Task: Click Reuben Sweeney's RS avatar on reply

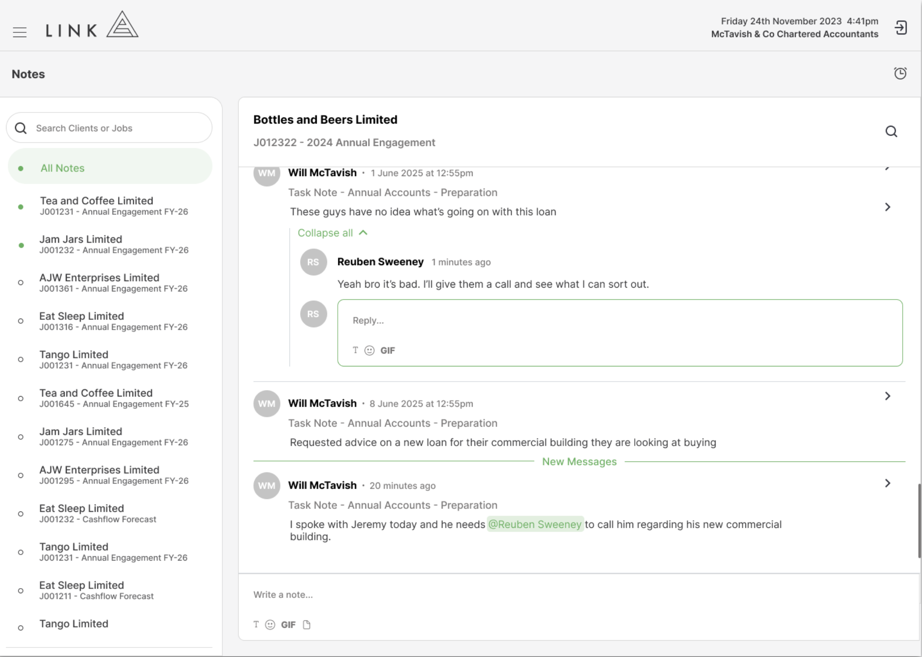Action: click(x=313, y=262)
